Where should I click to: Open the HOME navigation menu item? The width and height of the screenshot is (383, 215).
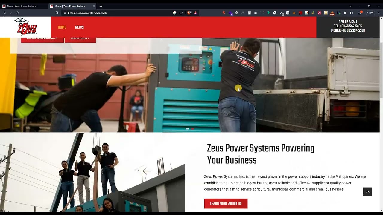[62, 27]
